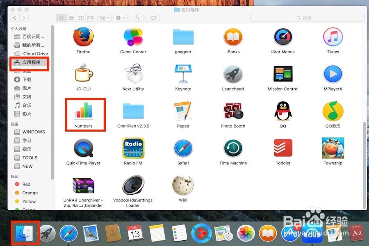
Task: Click the Kext Utility icon
Action: point(133,74)
